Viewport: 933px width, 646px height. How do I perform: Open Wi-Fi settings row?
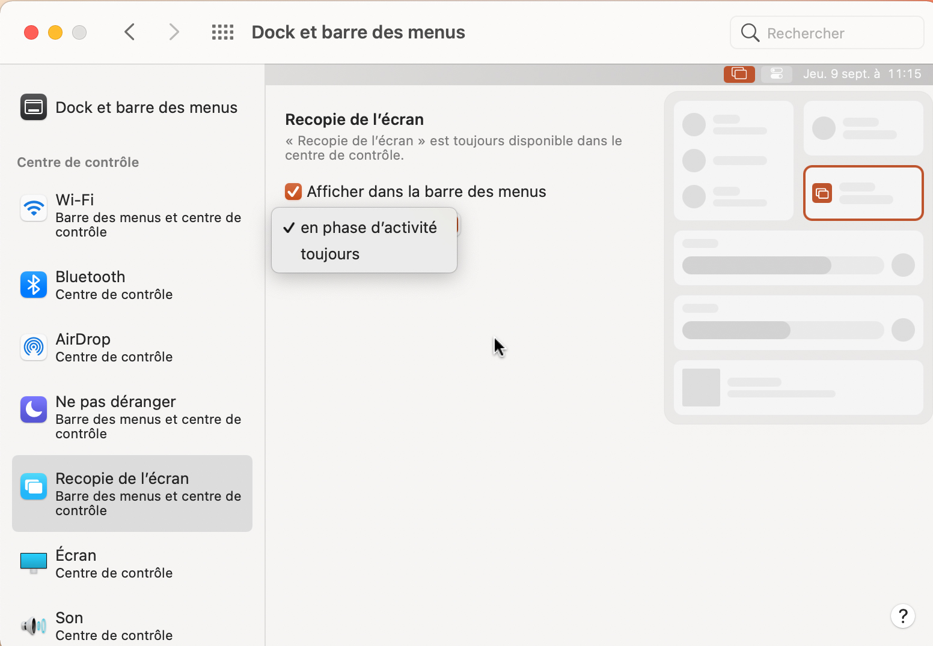point(132,216)
